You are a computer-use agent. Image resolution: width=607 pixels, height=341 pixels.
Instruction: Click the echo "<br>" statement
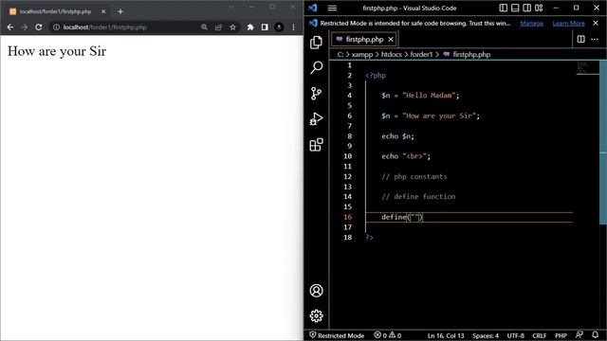(x=406, y=156)
